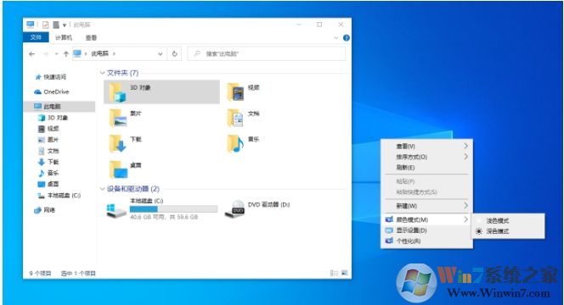Click the This PC system icon in the title bar
The image size is (564, 305).
(x=31, y=25)
